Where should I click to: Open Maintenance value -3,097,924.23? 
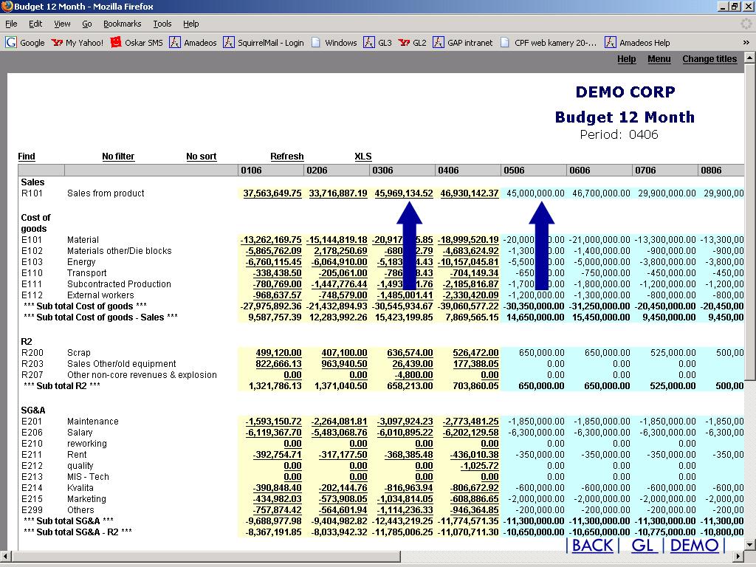pos(405,422)
